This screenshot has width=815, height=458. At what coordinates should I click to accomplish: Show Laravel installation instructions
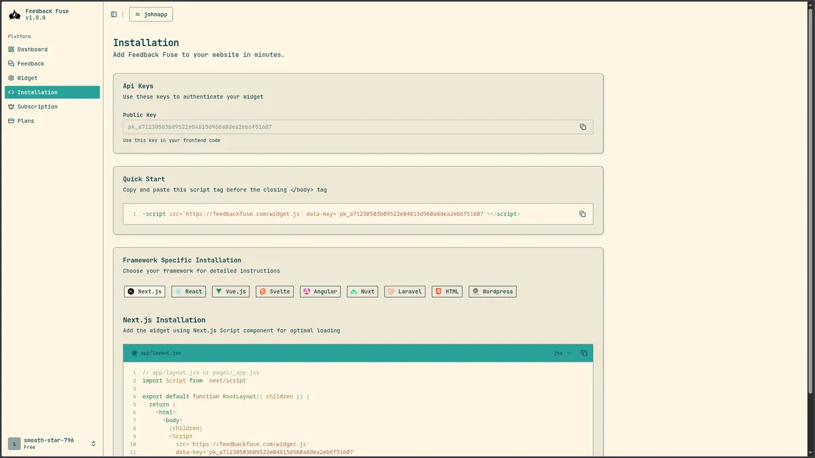pyautogui.click(x=404, y=292)
